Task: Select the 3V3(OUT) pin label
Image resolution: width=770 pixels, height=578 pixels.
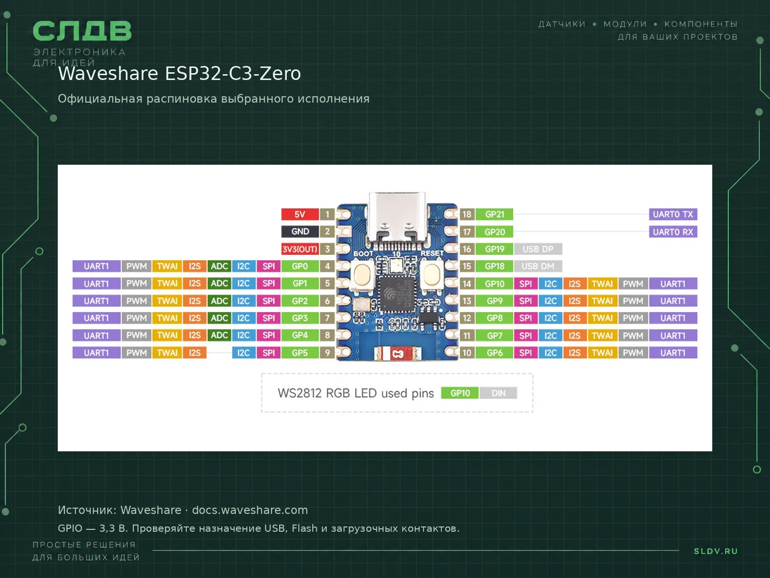Action: [x=300, y=249]
